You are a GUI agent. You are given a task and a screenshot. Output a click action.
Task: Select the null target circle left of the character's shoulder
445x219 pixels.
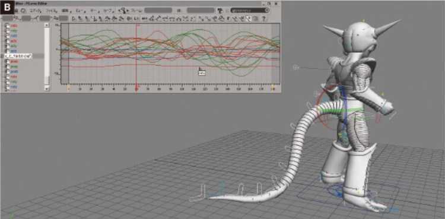pos(295,68)
